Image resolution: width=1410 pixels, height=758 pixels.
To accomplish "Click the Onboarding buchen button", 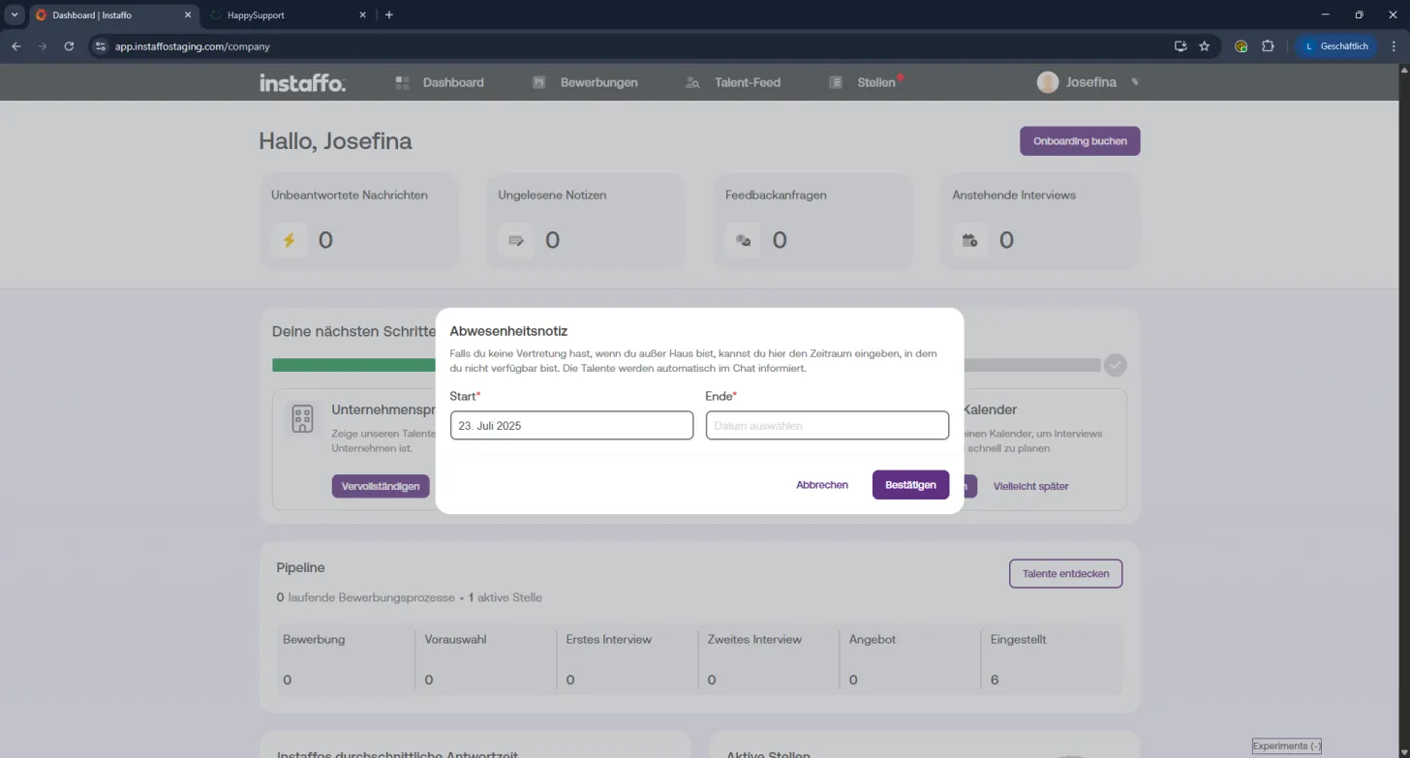I will point(1080,141).
